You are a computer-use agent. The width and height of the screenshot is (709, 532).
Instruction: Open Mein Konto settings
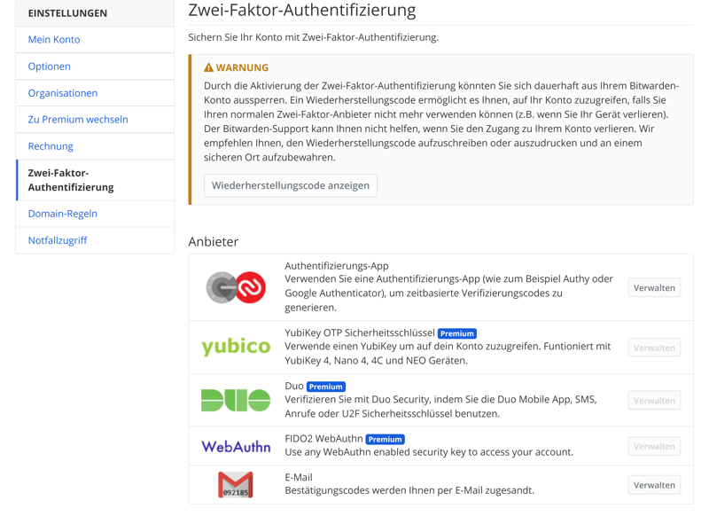(54, 40)
